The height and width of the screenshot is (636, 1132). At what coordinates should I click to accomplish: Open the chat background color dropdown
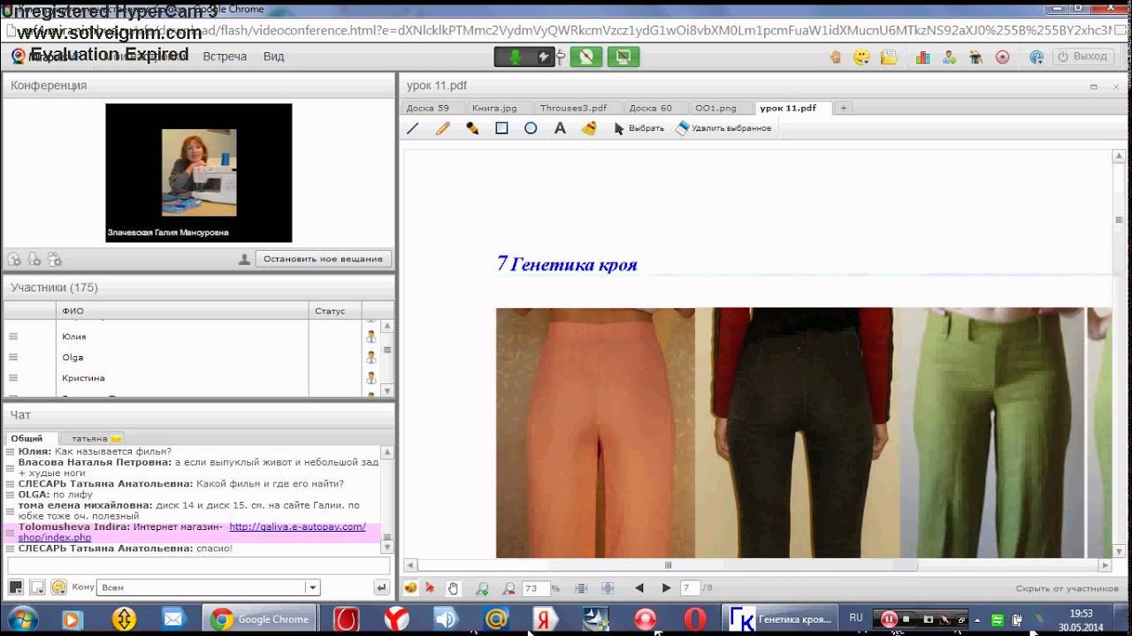[37, 587]
